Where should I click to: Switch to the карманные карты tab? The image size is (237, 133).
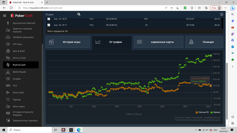point(158,42)
